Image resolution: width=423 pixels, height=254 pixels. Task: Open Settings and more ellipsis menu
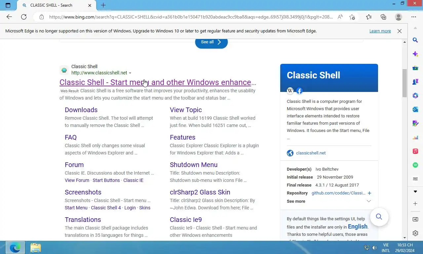click(414, 17)
